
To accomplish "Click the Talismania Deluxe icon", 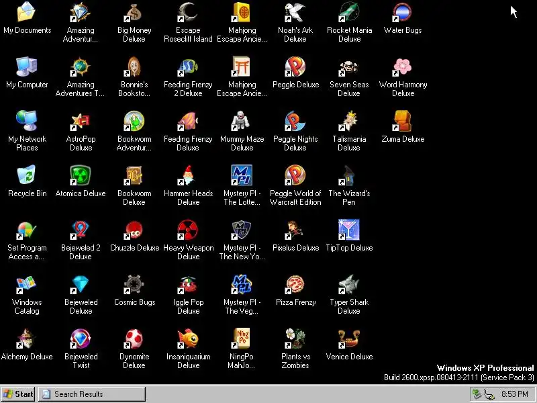I will 349,121.
